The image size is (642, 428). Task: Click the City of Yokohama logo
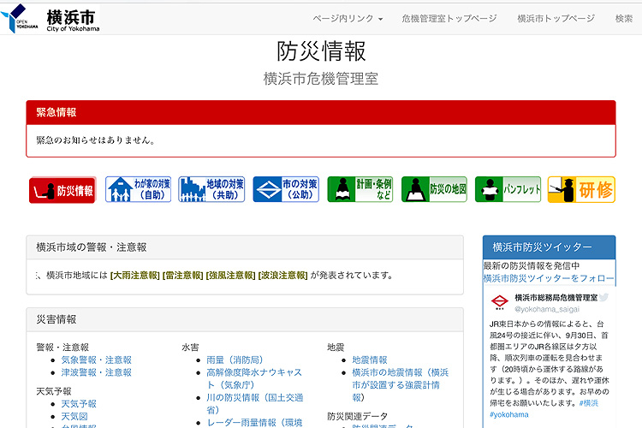point(53,18)
